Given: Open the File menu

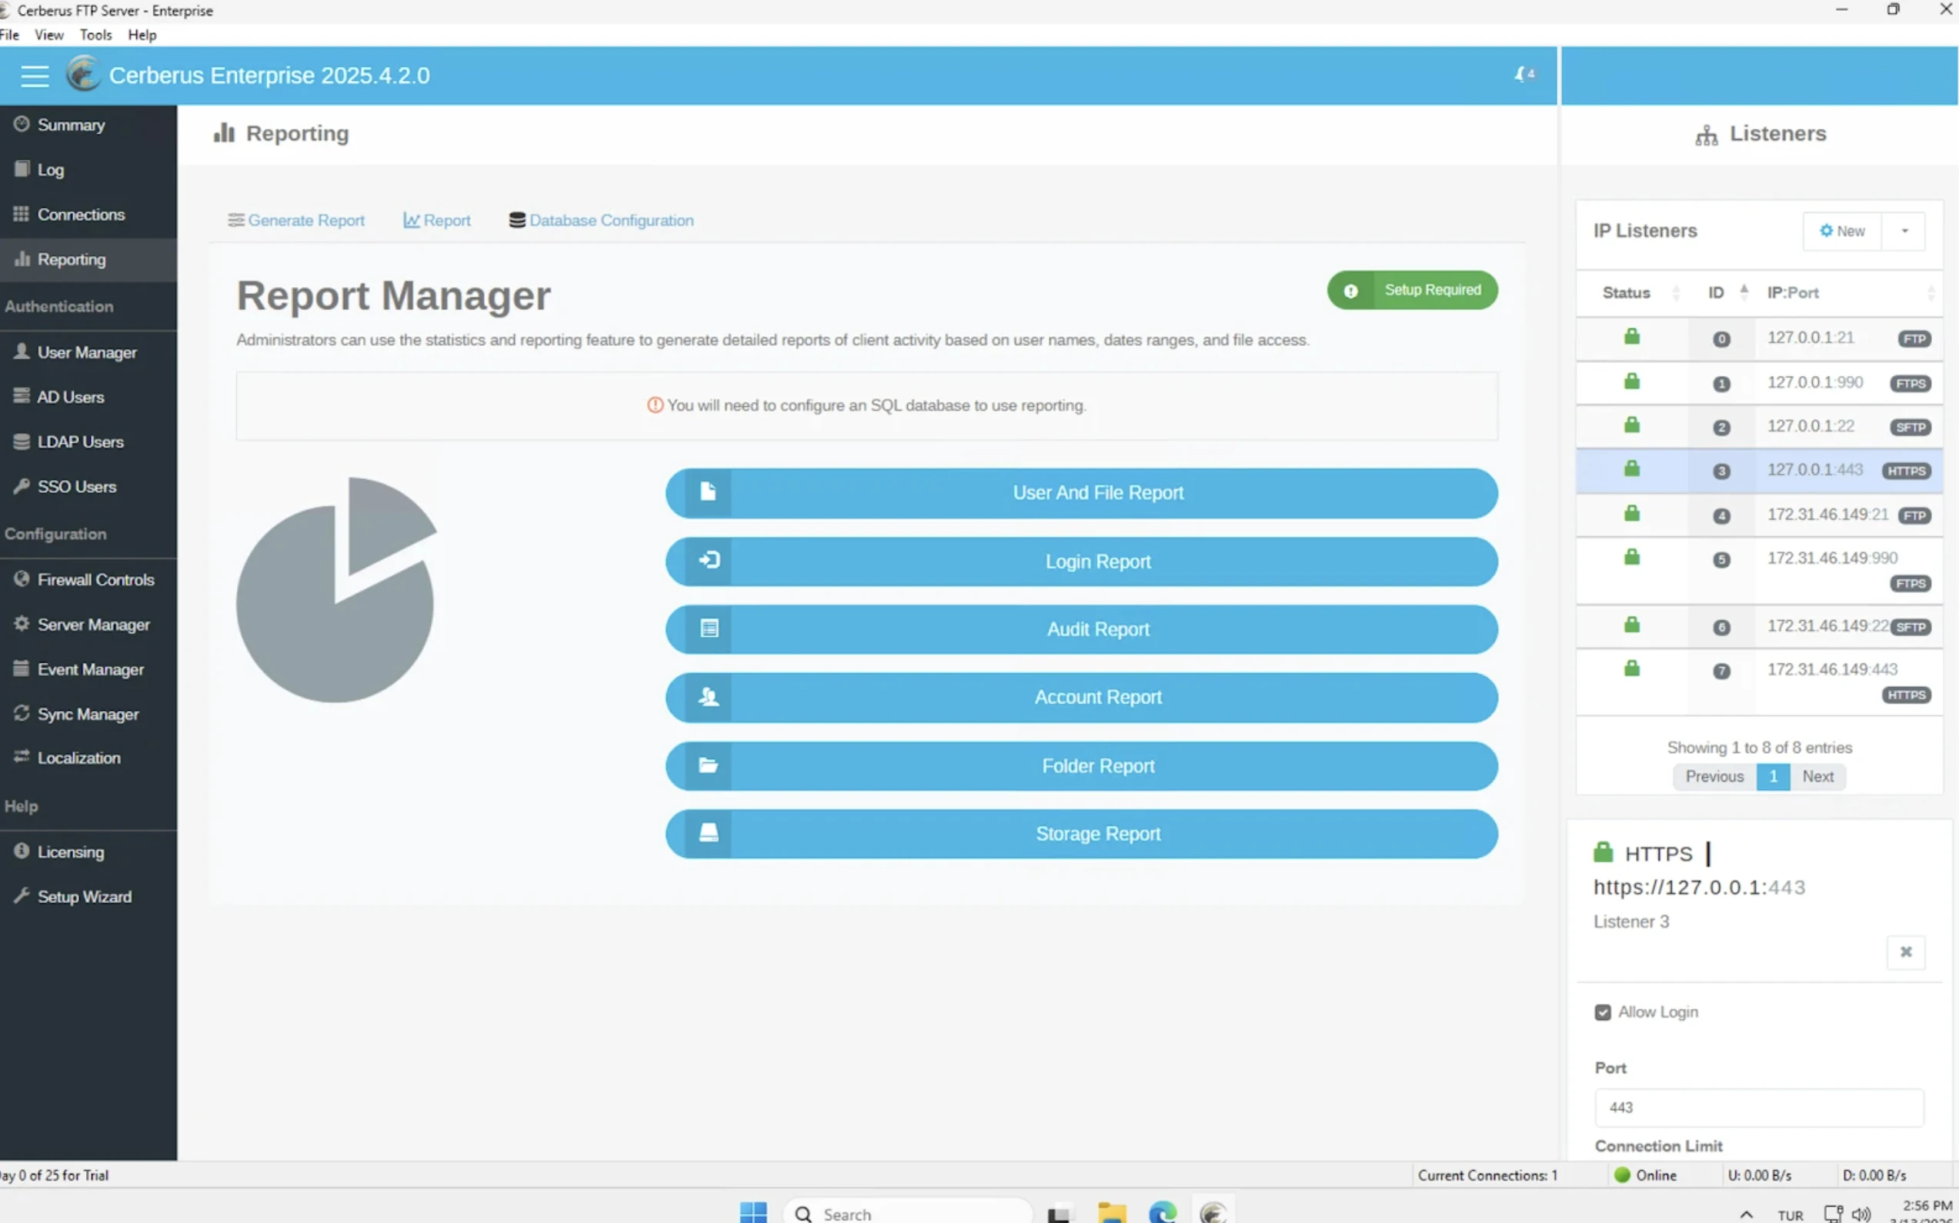Looking at the screenshot, I should (x=10, y=35).
